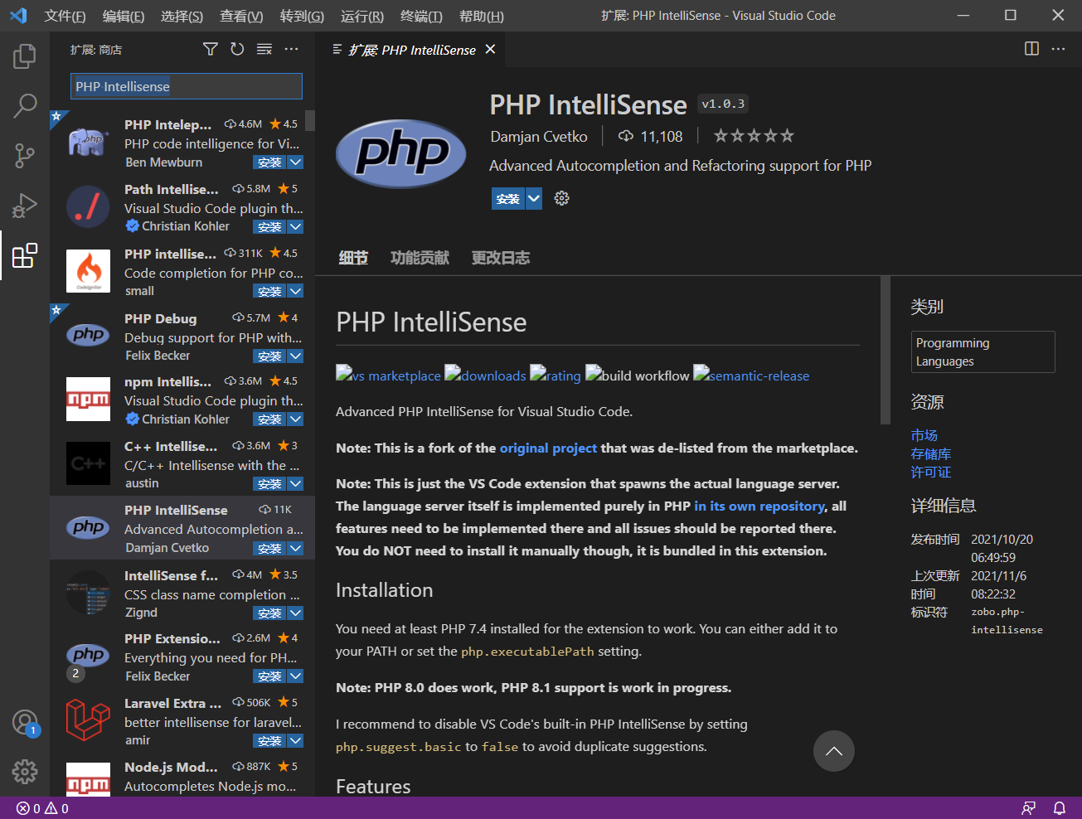Expand install dropdown for Path Intellisense
The width and height of the screenshot is (1082, 819).
pos(295,227)
